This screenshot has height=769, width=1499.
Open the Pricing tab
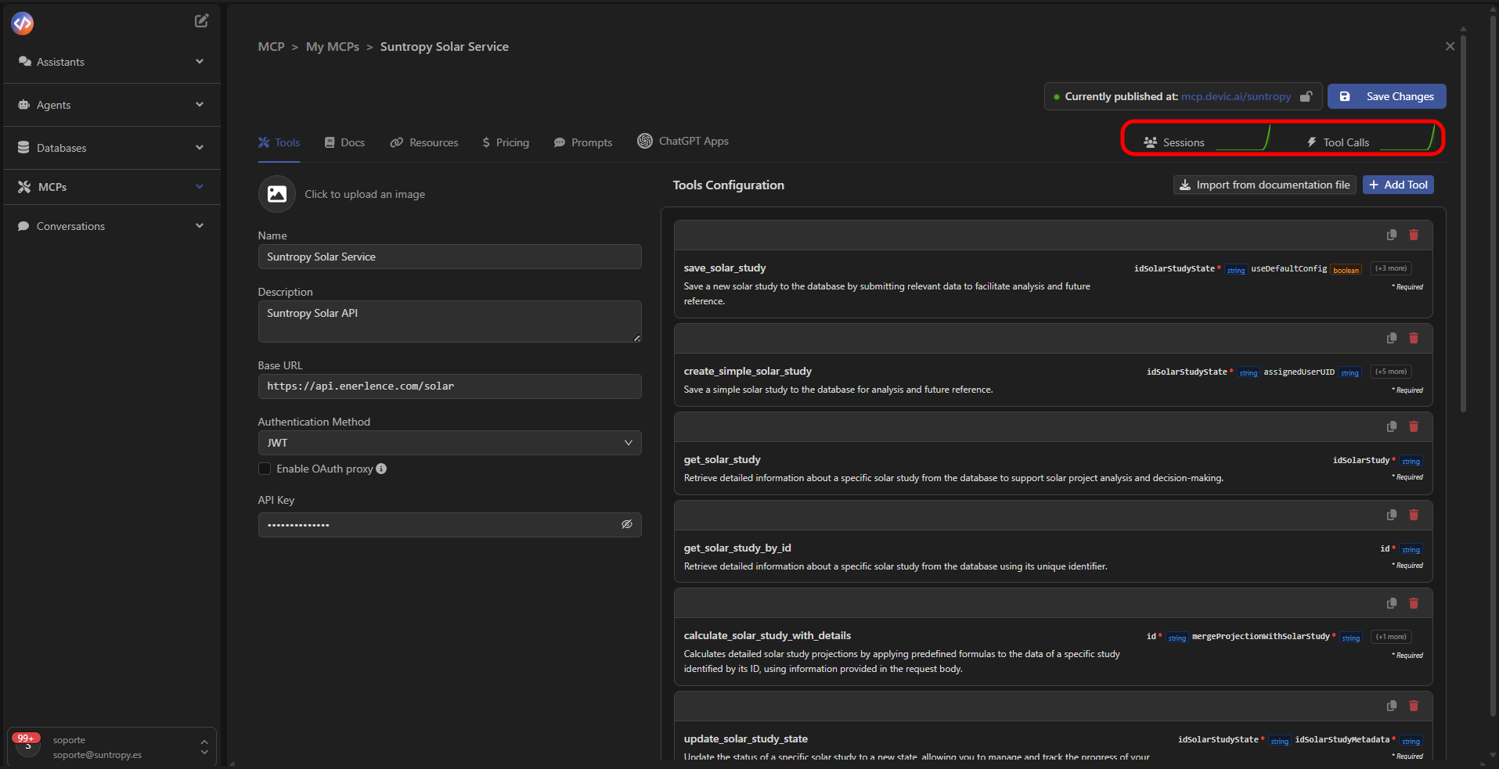point(506,142)
